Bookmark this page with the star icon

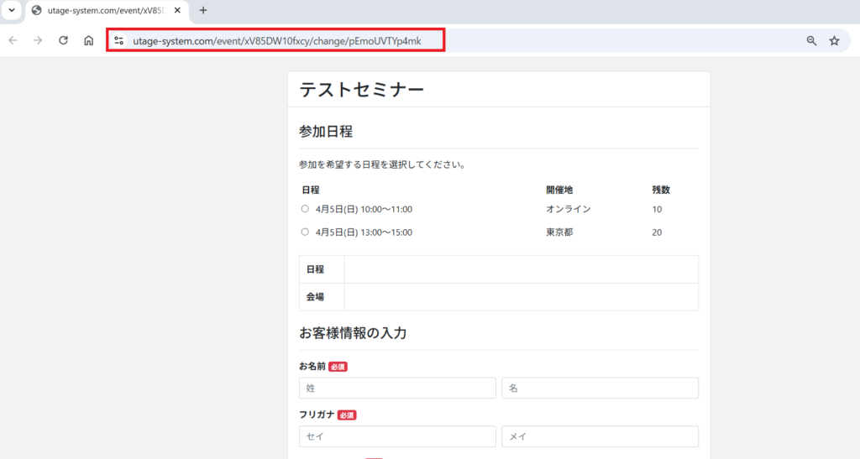pos(834,40)
